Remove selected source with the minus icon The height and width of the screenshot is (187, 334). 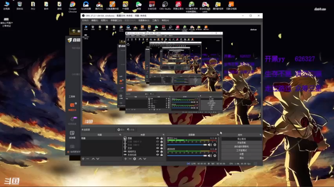point(130,159)
